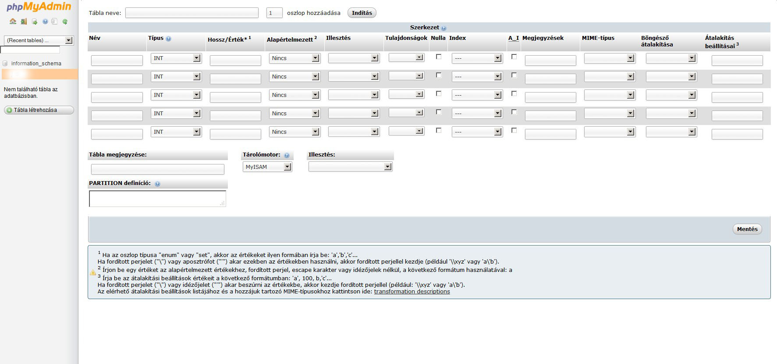
Task: Select highlighted database row under information_schema
Action: 39,74
